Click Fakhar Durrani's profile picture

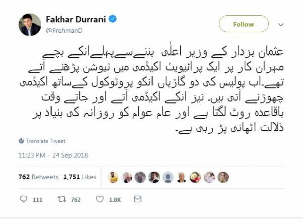[x=30, y=25]
